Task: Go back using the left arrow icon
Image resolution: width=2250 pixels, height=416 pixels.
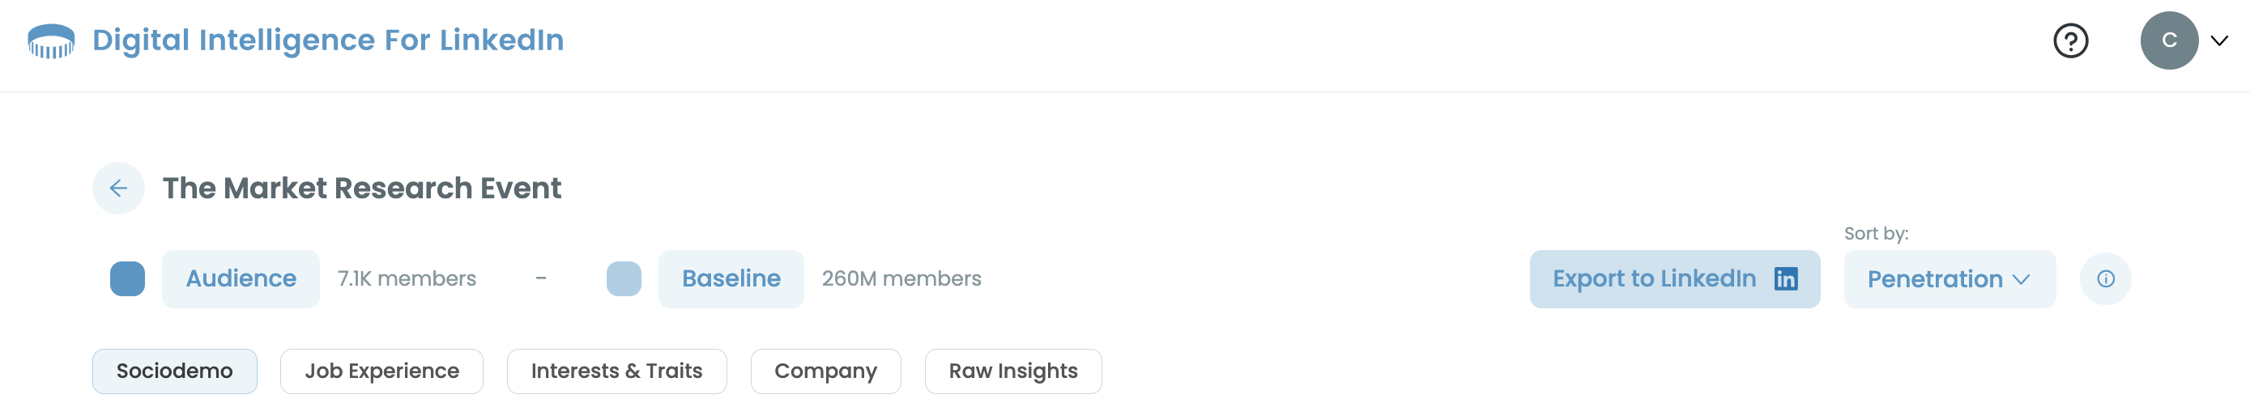Action: pyautogui.click(x=119, y=189)
